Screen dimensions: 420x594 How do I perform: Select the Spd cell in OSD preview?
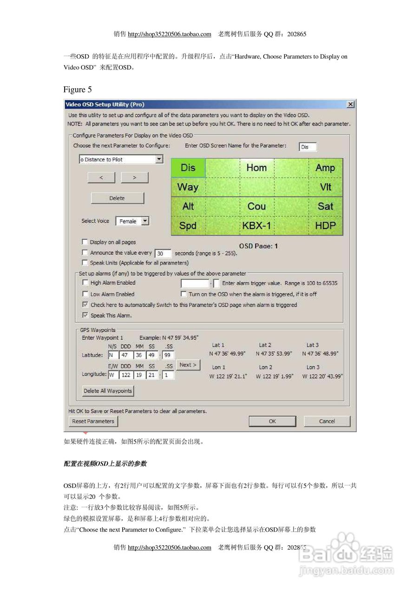188,226
